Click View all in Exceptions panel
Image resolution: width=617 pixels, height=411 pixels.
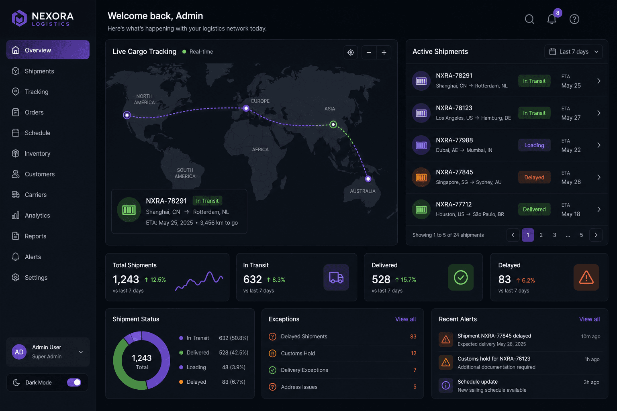pyautogui.click(x=405, y=319)
